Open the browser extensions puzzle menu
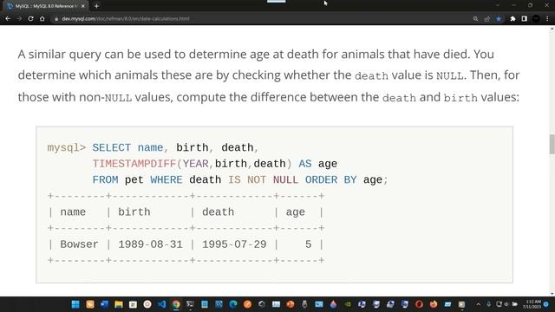Viewport: 555px width, 312px height. point(513,19)
